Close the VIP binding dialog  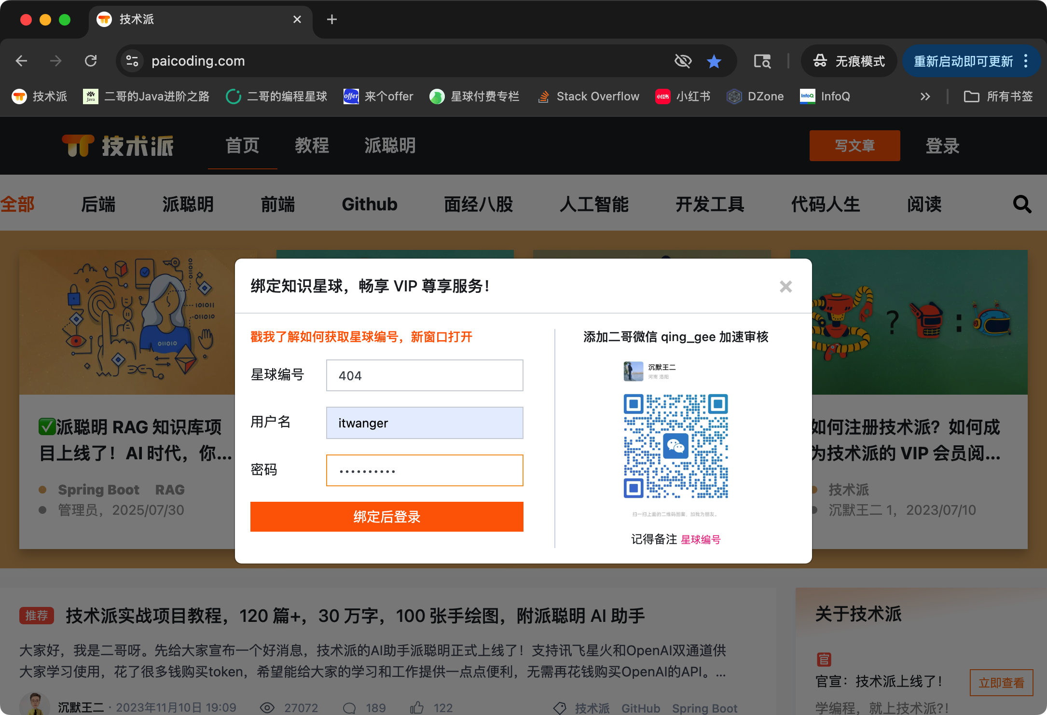pyautogui.click(x=785, y=287)
